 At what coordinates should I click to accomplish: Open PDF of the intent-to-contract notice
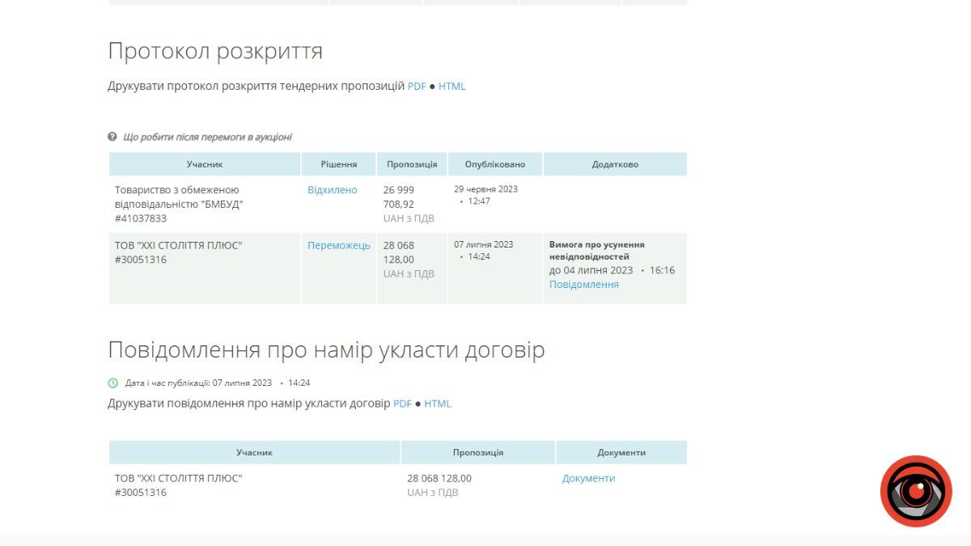tap(401, 403)
